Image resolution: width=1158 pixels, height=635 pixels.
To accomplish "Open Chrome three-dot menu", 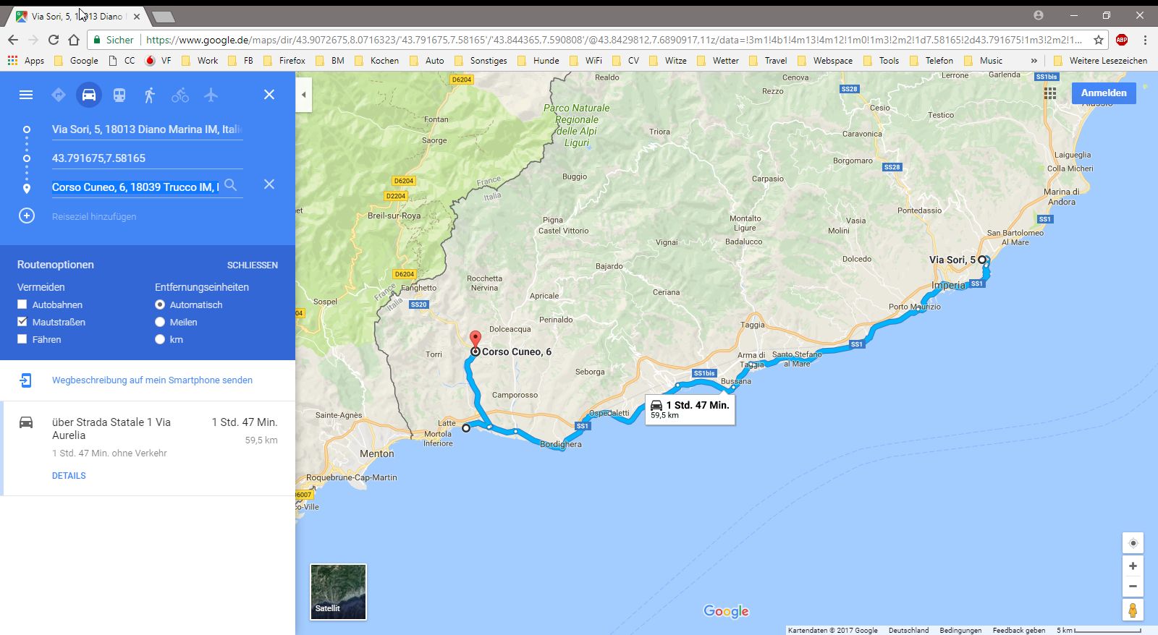I will click(1145, 40).
